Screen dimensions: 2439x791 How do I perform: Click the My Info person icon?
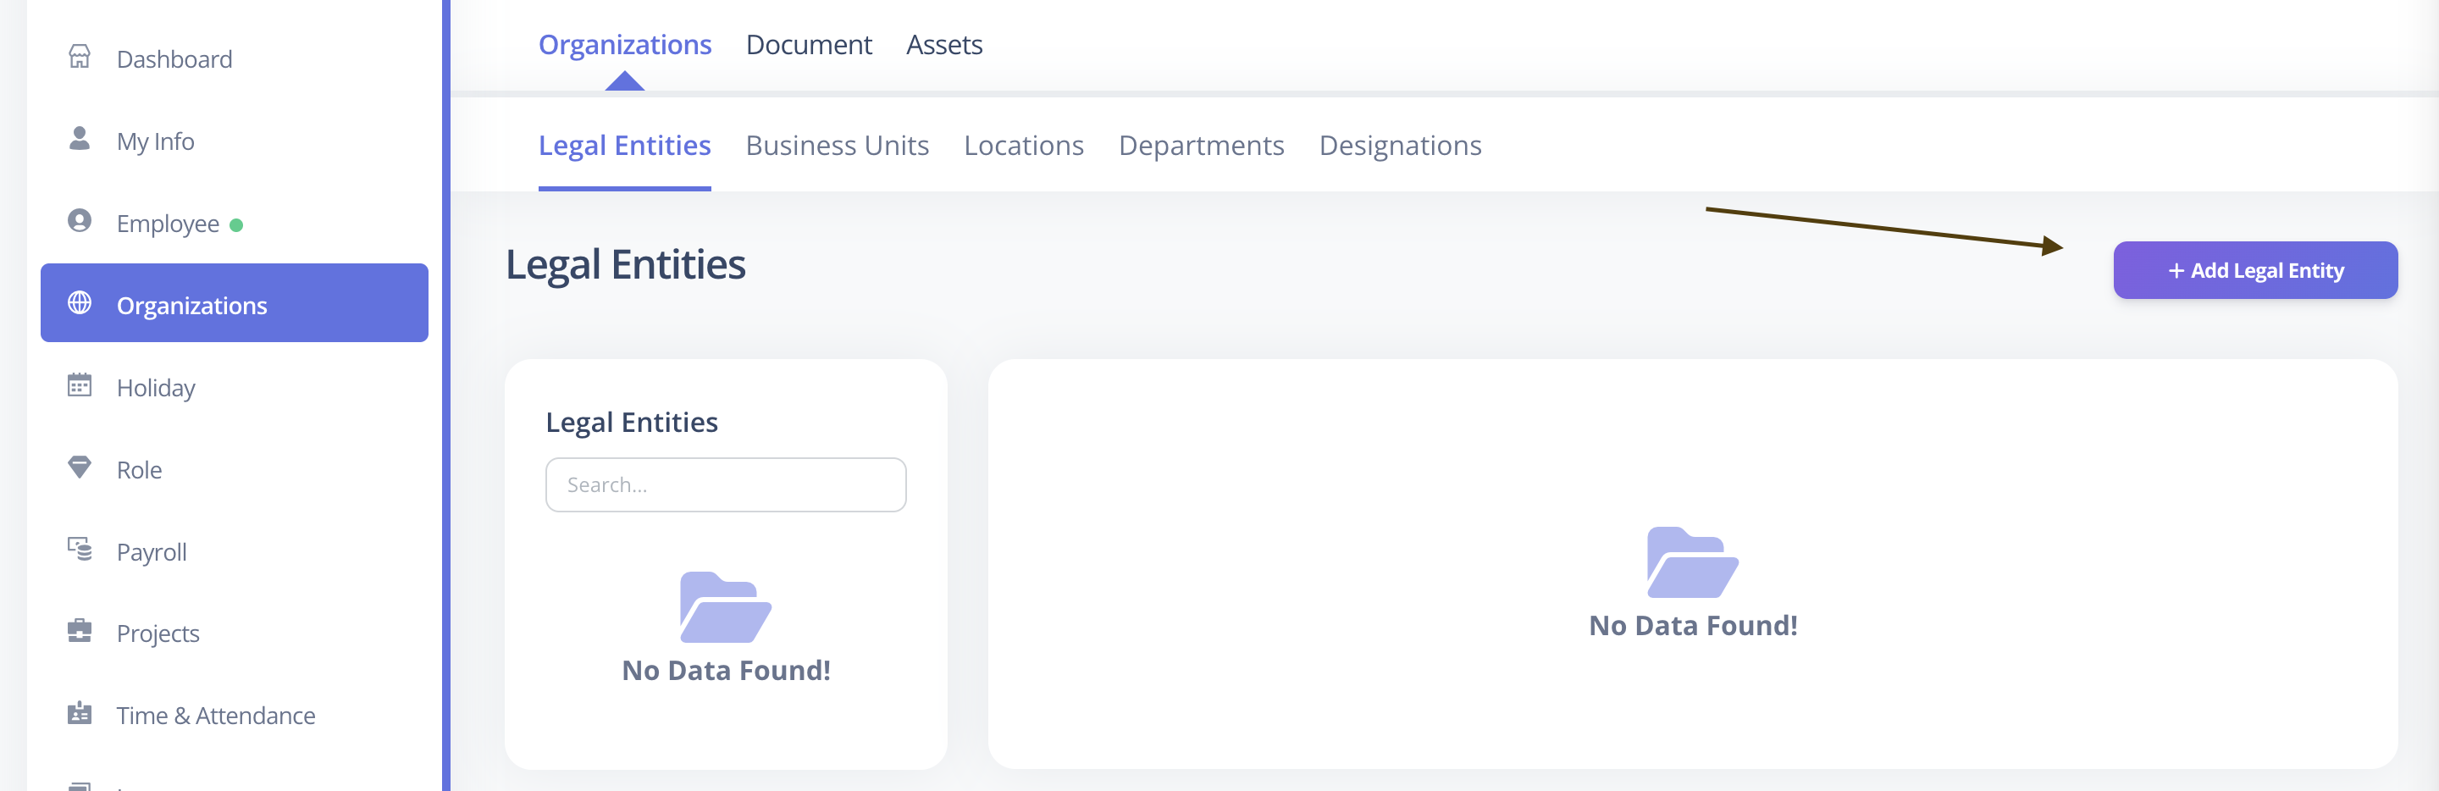tap(80, 139)
